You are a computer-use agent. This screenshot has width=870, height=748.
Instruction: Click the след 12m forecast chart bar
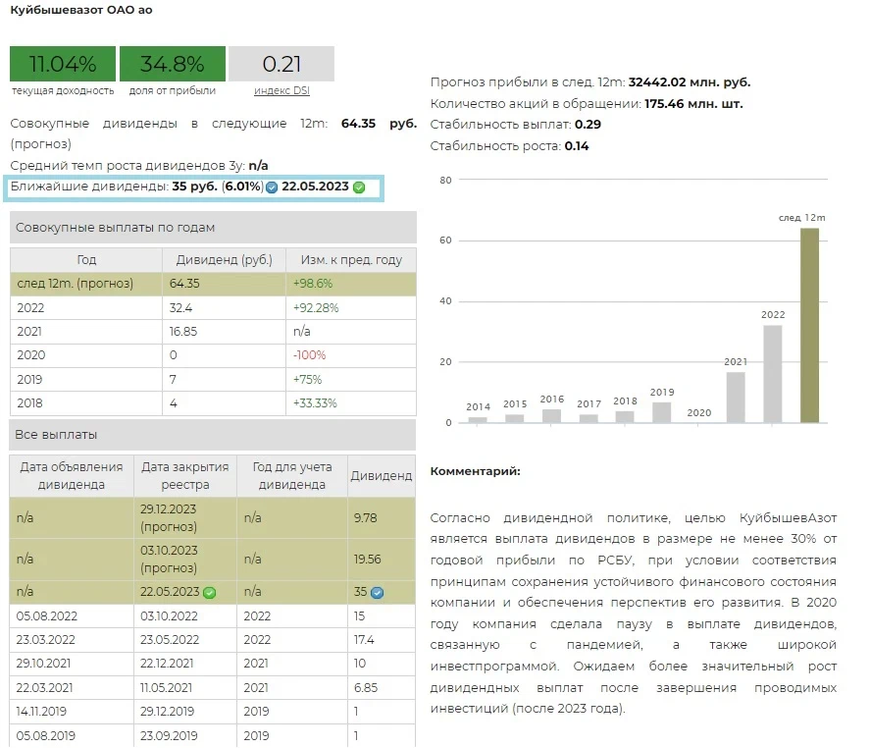tap(809, 325)
